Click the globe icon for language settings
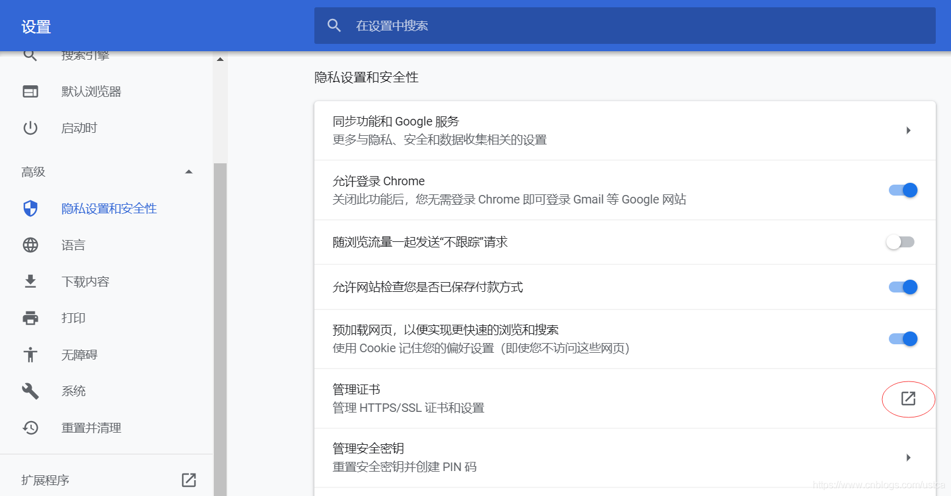This screenshot has height=496, width=951. pos(30,245)
